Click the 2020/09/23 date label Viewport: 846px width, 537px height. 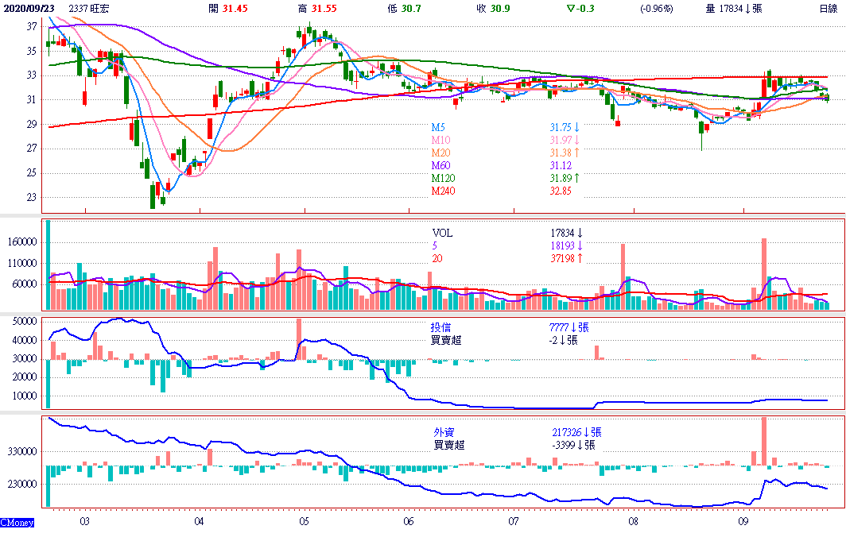pos(28,8)
